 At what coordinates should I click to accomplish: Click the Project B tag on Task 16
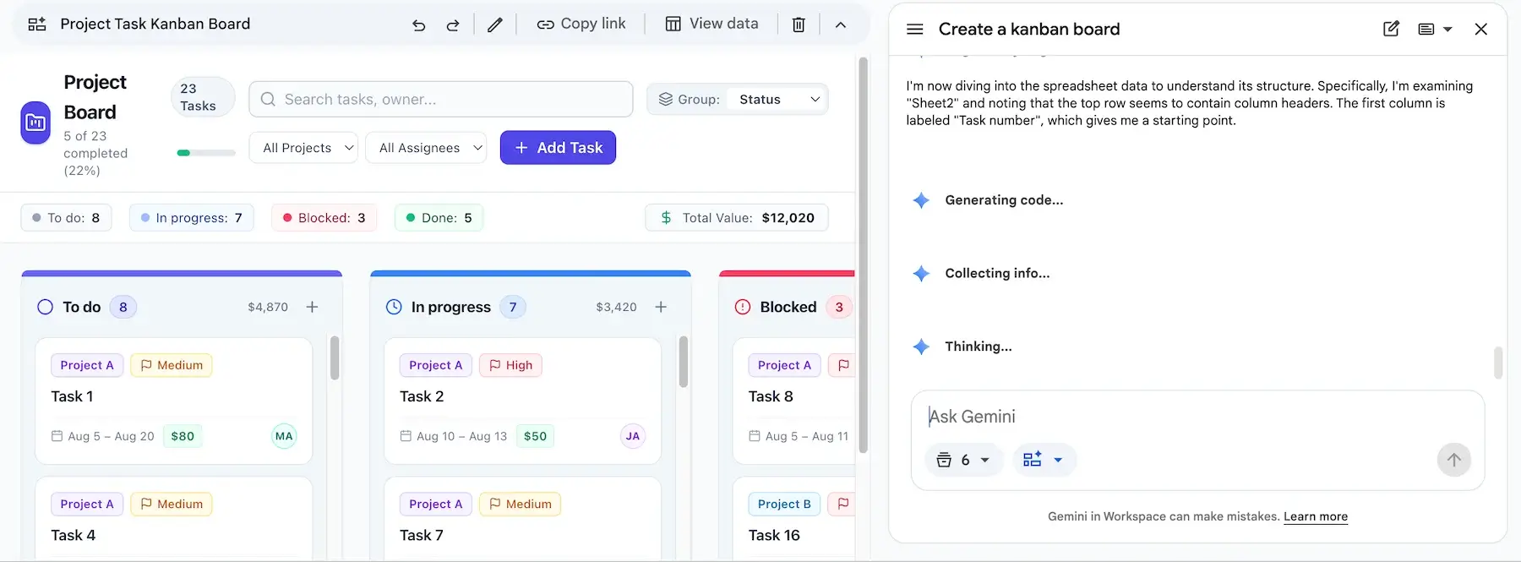pos(784,504)
